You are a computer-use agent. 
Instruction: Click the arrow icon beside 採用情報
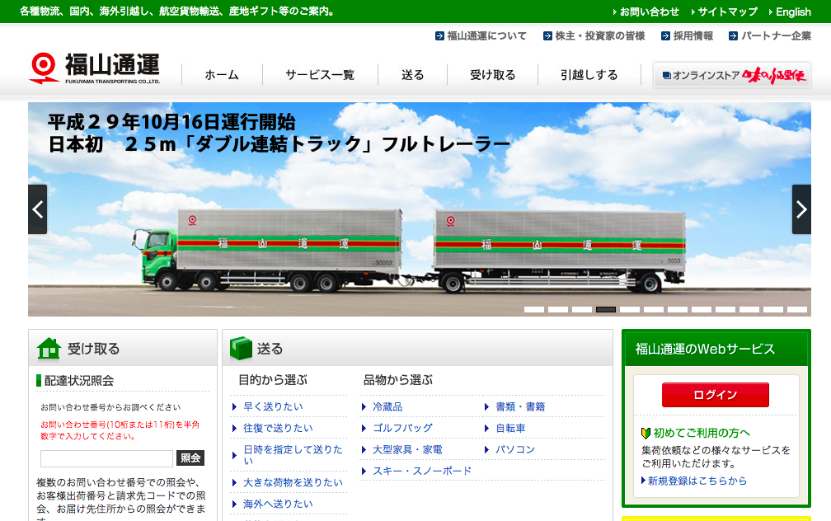click(x=665, y=36)
